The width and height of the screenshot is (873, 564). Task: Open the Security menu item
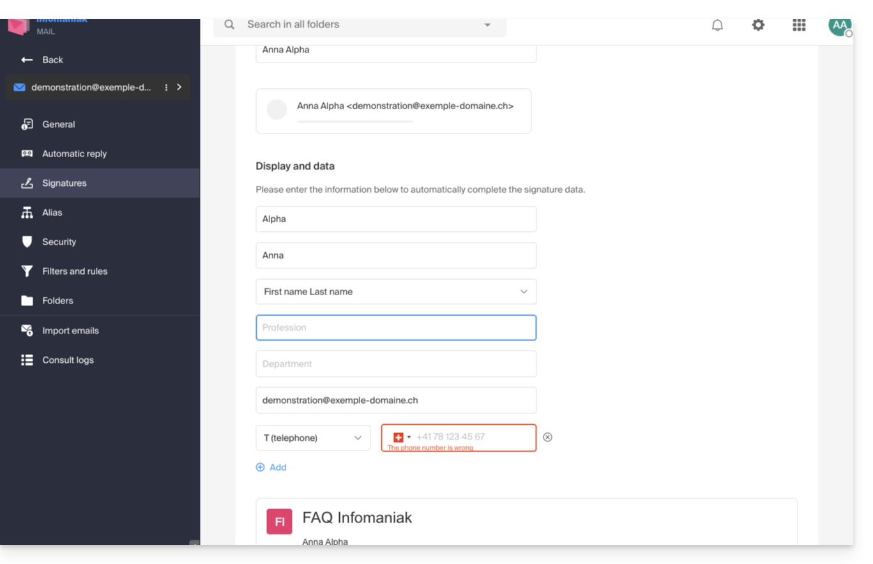[x=59, y=242]
